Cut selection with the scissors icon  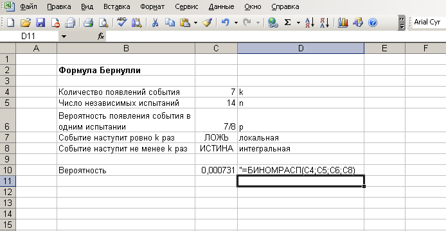(155, 22)
